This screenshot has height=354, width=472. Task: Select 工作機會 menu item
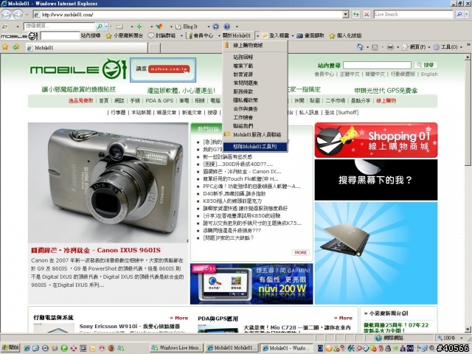[x=255, y=117]
